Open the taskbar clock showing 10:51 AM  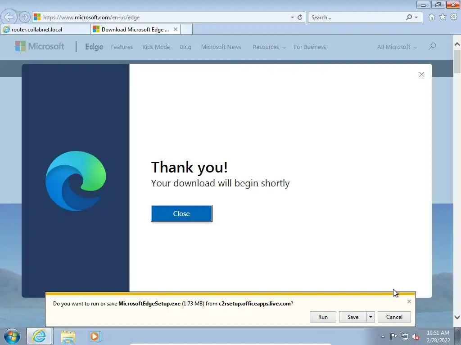pyautogui.click(x=438, y=336)
